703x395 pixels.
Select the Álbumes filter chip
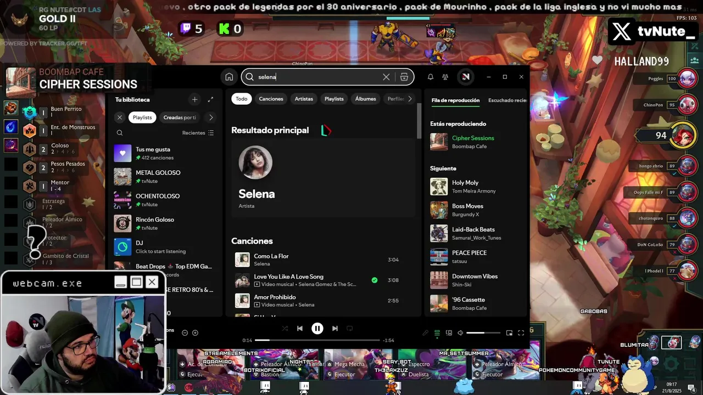[366, 99]
